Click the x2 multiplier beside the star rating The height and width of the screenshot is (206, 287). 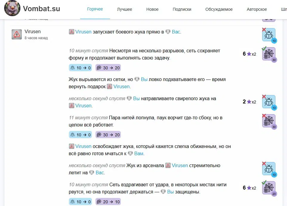coord(254,54)
